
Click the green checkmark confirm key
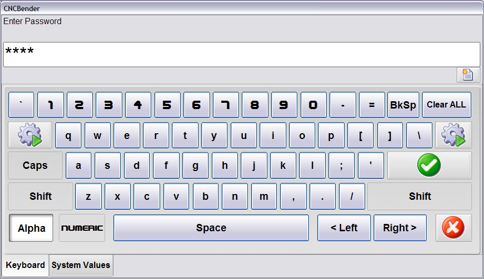pos(429,166)
